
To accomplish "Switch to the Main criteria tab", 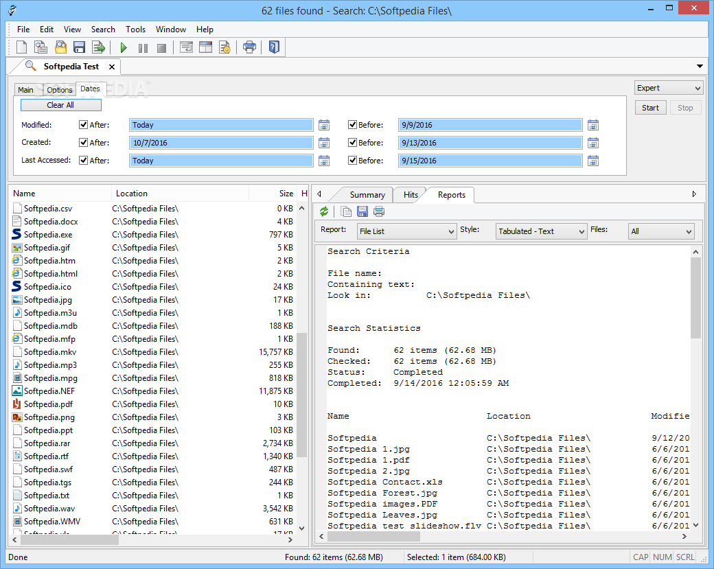I will point(25,90).
